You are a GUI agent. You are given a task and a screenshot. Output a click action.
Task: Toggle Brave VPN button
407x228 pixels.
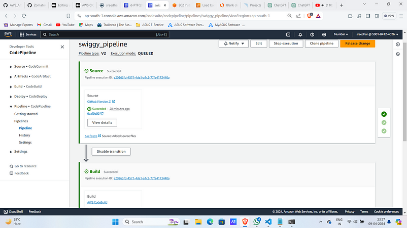pos(389,16)
